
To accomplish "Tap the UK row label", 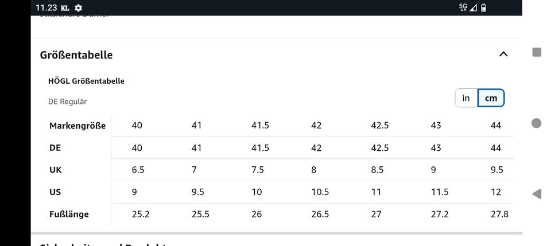I will tap(56, 170).
